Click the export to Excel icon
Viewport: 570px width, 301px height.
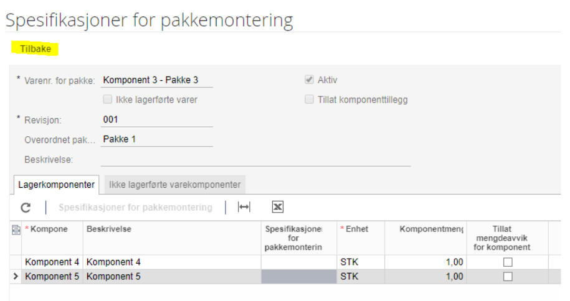(x=278, y=207)
